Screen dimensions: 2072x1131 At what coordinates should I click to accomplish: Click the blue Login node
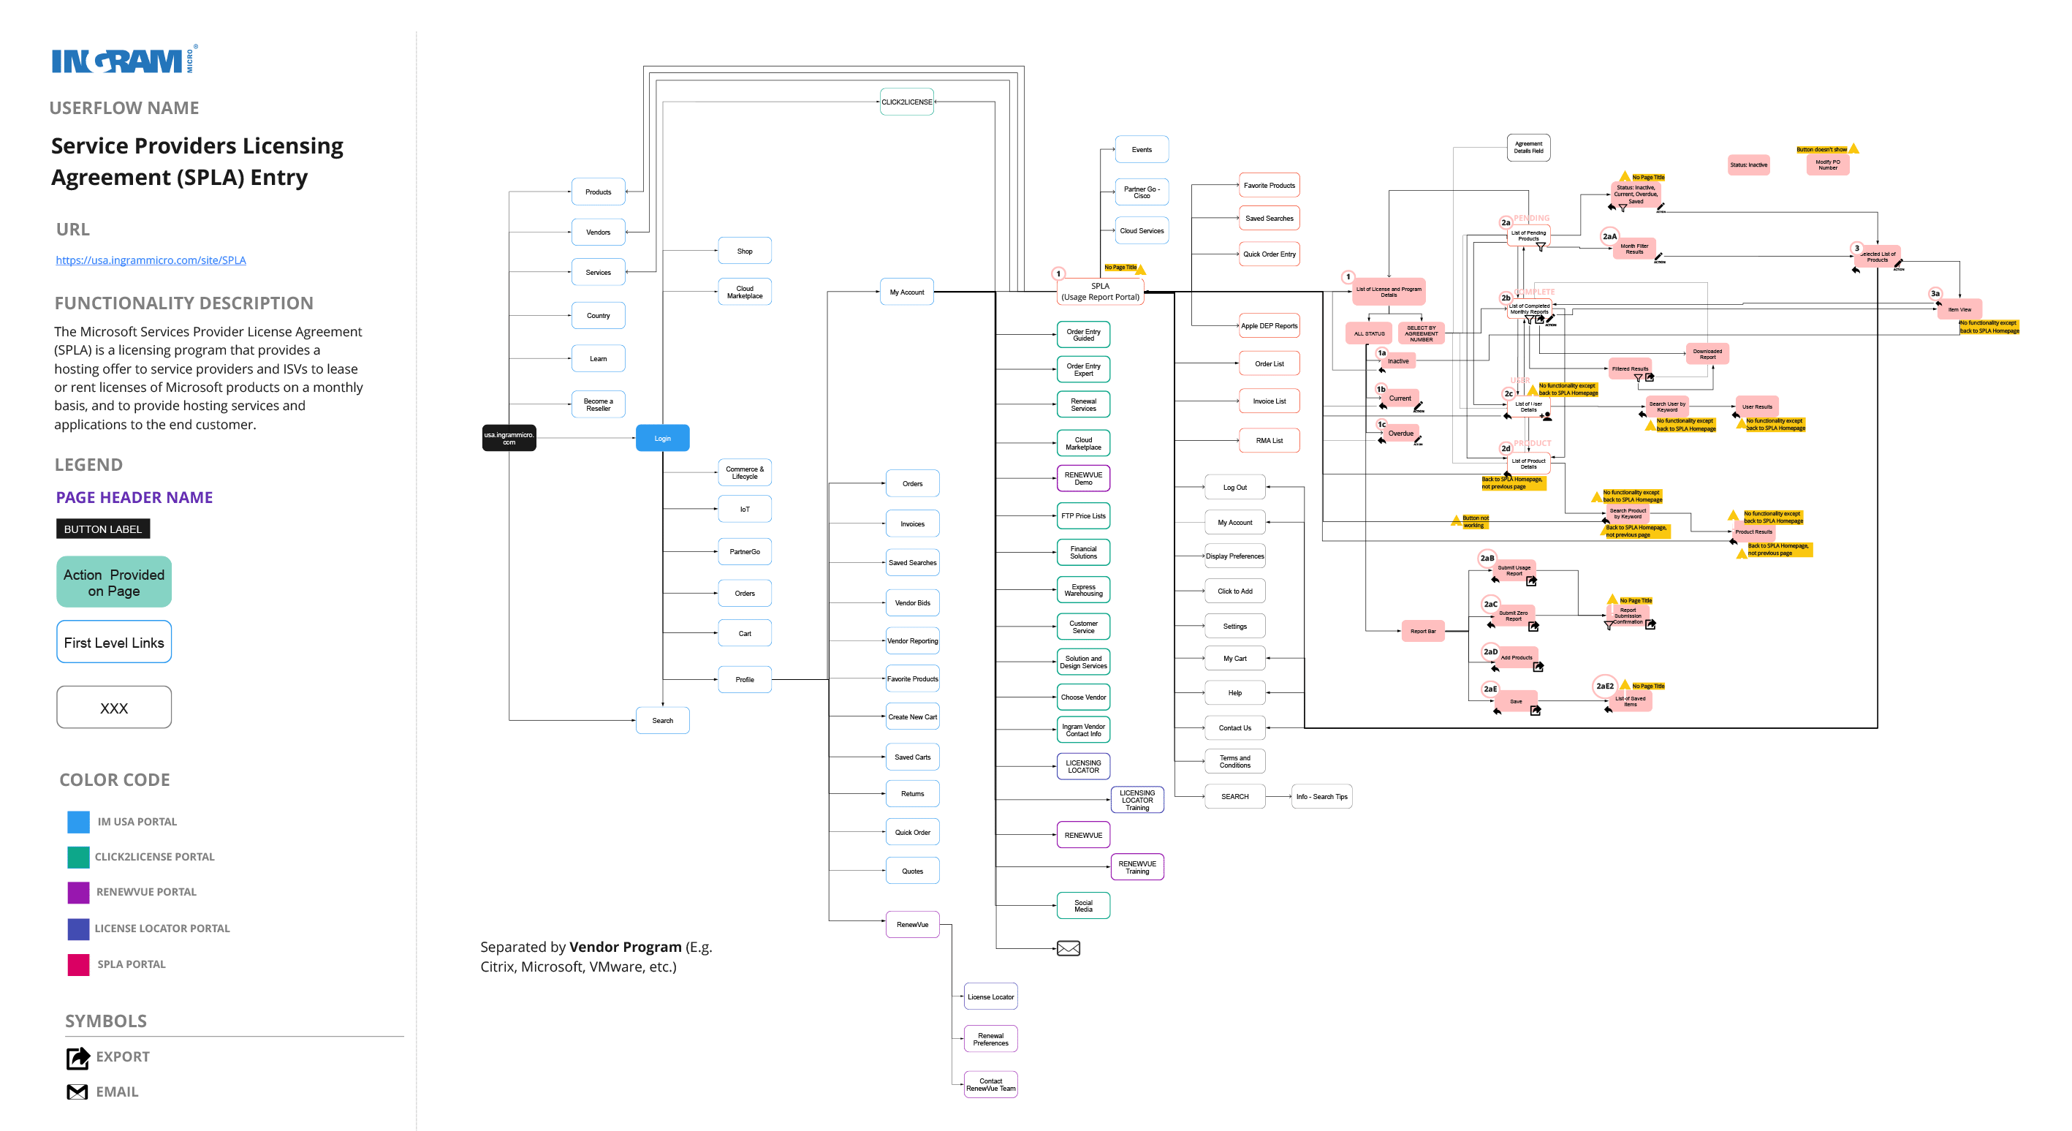(662, 439)
